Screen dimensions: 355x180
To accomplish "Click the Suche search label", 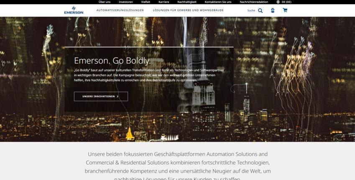I will 251,10.
